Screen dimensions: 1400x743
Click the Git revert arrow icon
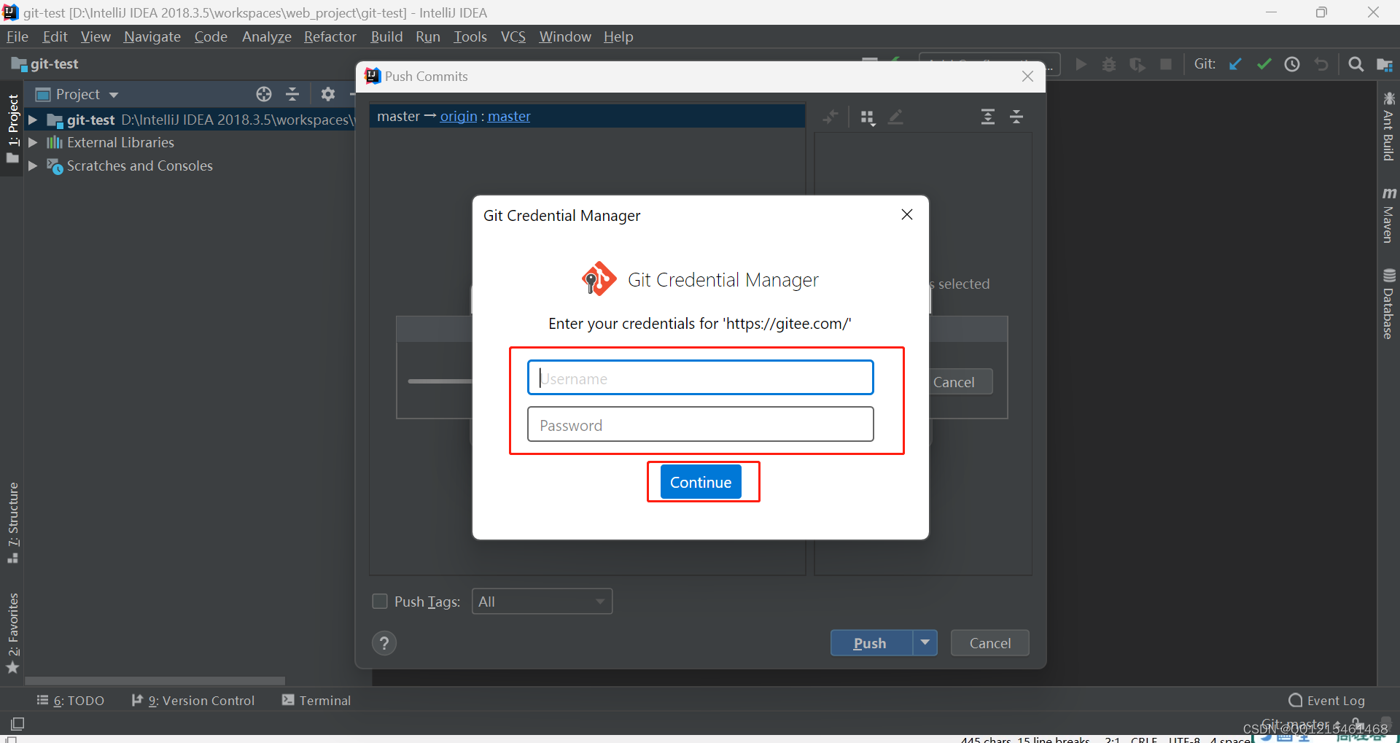point(1321,64)
